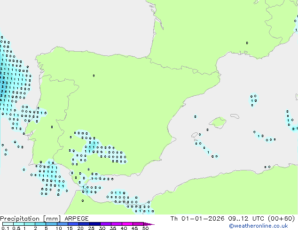Click the legend value label '15'
298x230 pixels.
pyautogui.click(x=70, y=229)
